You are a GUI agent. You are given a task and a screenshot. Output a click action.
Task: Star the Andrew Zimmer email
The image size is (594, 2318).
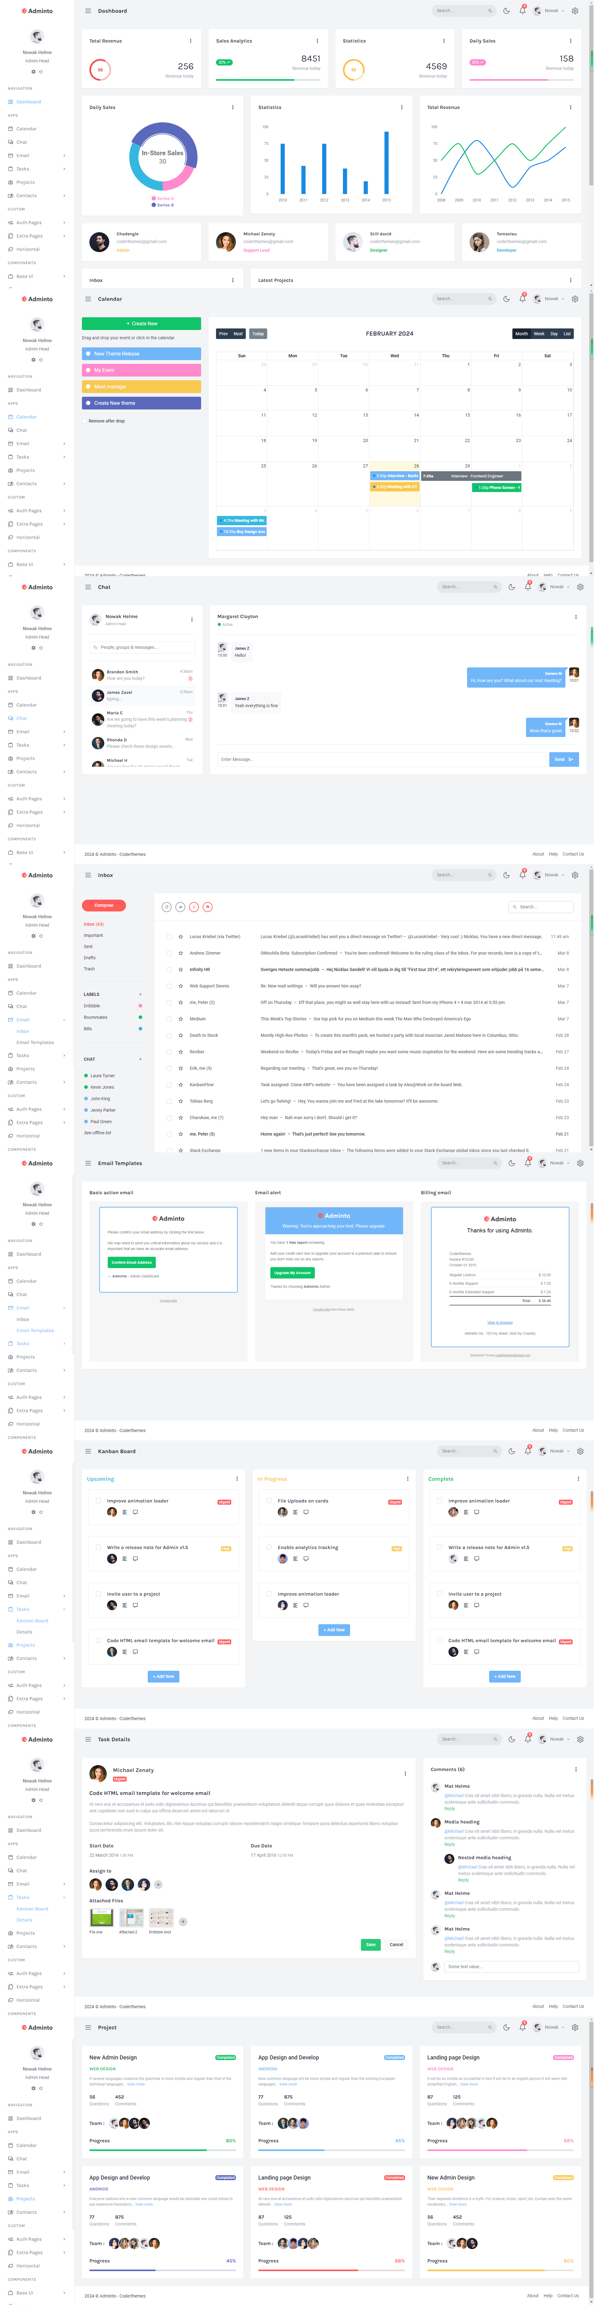181,953
